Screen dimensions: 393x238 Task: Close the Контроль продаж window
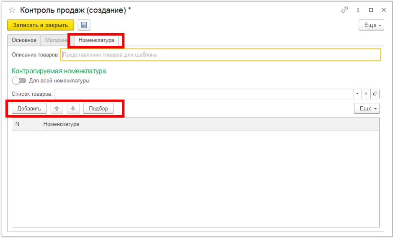pos(384,10)
